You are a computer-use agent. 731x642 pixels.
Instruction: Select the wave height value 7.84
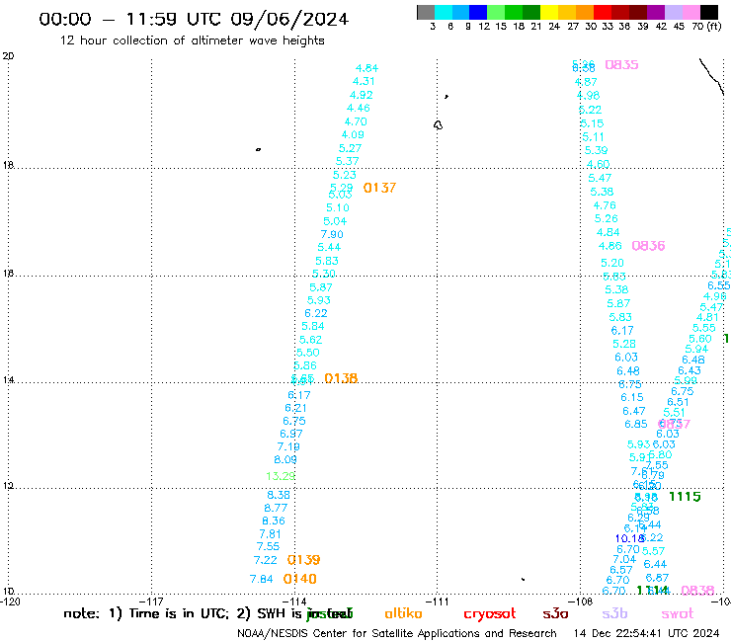point(261,579)
